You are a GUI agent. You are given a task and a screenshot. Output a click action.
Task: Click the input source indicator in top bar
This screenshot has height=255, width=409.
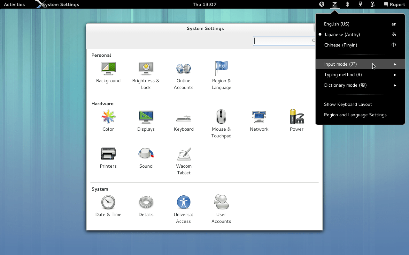(335, 4)
